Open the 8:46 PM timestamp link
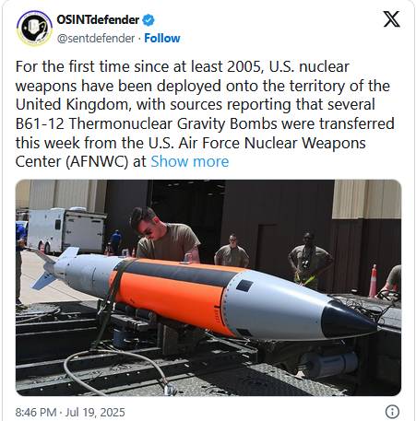Screen dimensions: 416x421 (x=36, y=412)
